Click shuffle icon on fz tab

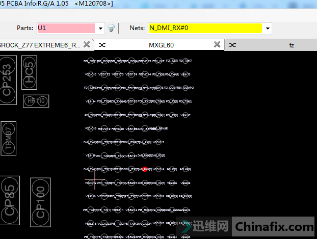(x=232, y=45)
